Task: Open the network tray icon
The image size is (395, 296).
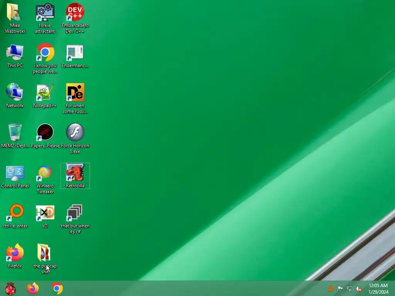Action: coord(349,288)
